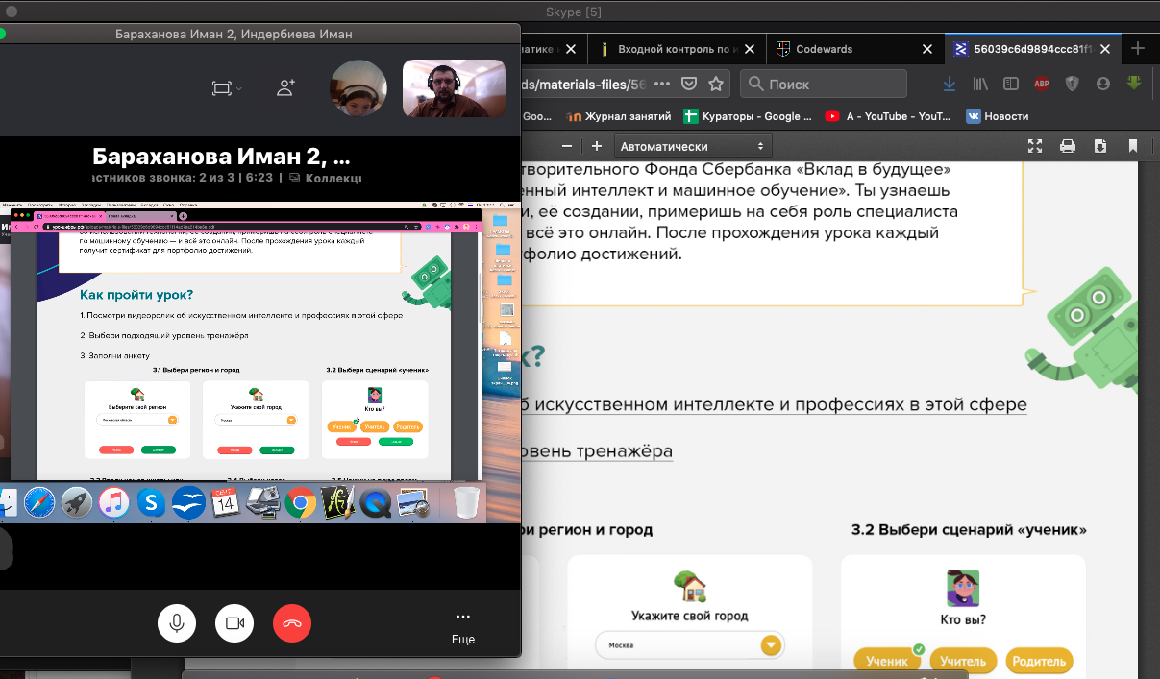Download the PDF with save icon
1160x679 pixels.
1100,146
